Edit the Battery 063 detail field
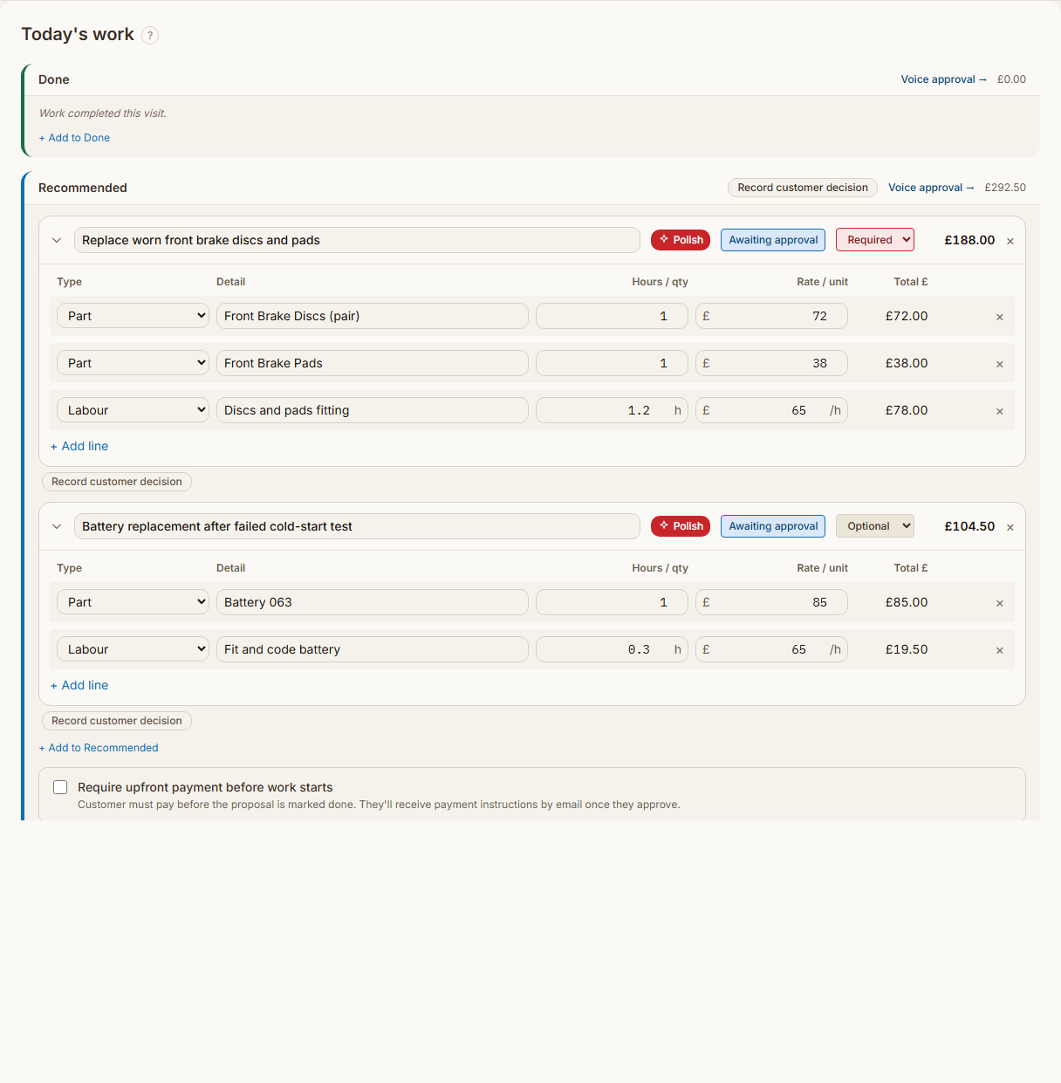This screenshot has height=1083, width=1061. click(x=373, y=602)
